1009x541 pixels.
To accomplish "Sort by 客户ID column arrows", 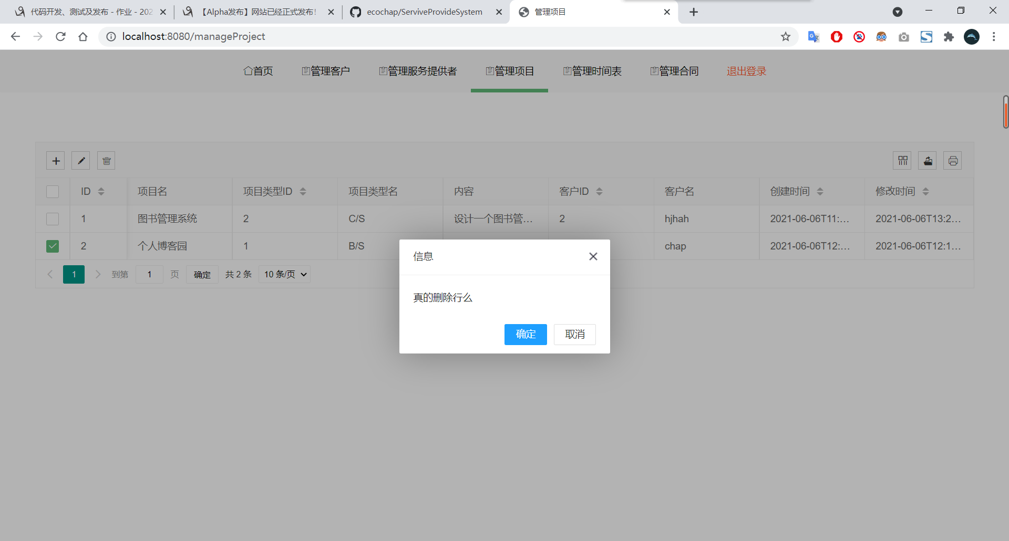I will [x=599, y=192].
